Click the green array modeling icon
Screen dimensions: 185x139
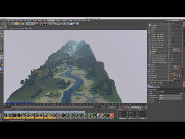65,24
